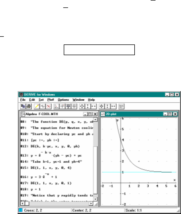Click the wavy curve toolbar icon
The width and height of the screenshot is (181, 214).
click(43, 106)
